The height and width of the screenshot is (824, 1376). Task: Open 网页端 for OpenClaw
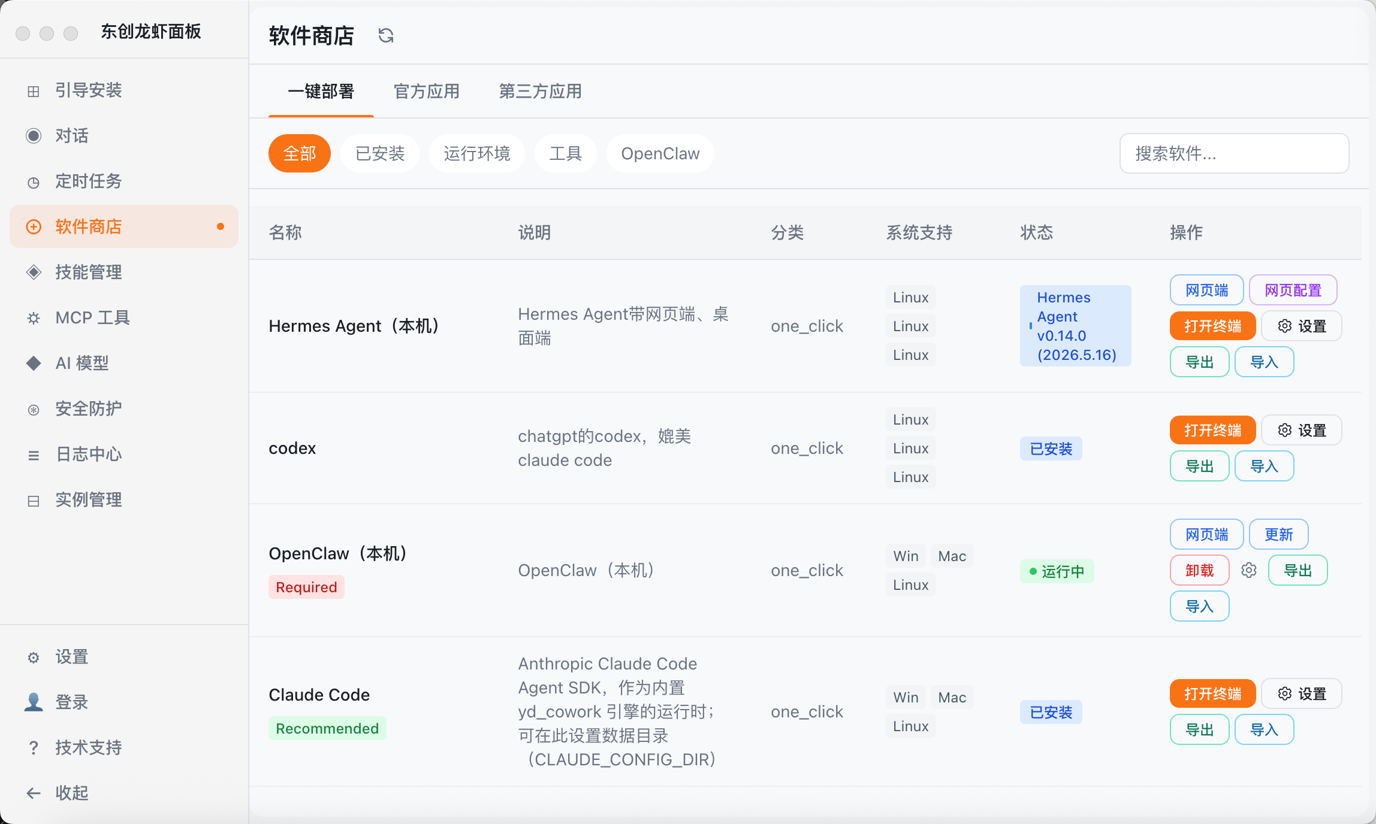[1207, 535]
